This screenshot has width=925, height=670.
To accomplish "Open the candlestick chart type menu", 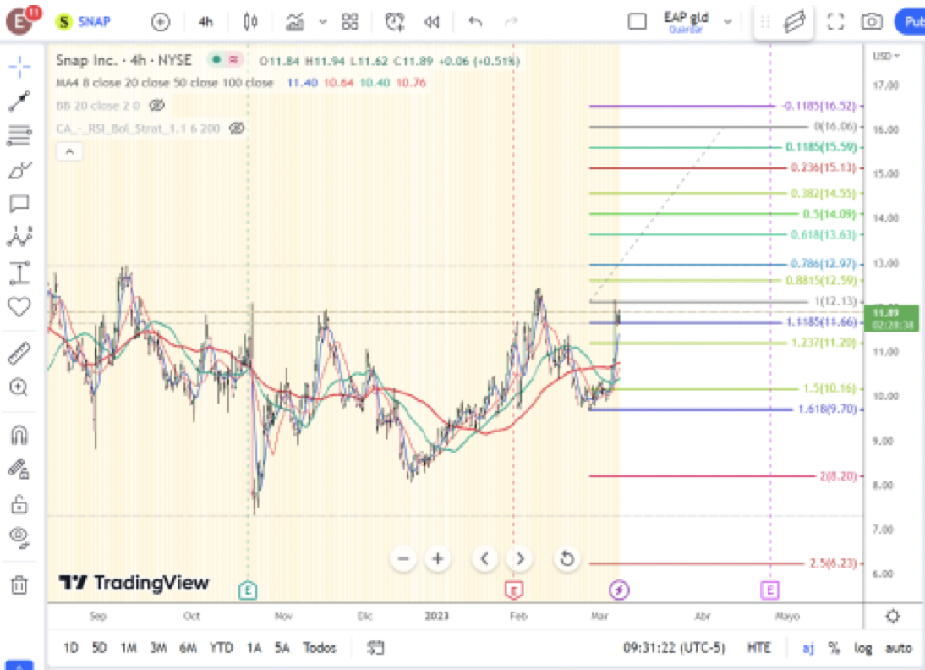I will point(251,22).
